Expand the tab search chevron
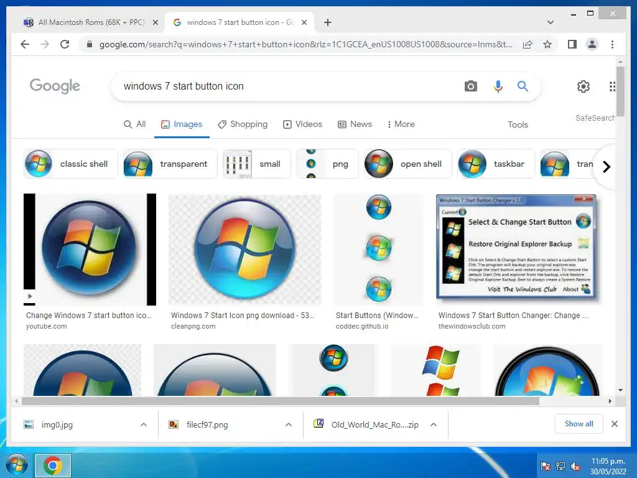Screen dimensions: 637x478 (551, 22)
